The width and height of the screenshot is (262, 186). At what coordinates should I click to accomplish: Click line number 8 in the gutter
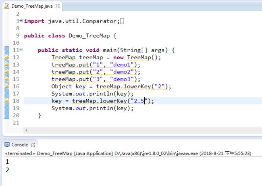[x=18, y=28]
